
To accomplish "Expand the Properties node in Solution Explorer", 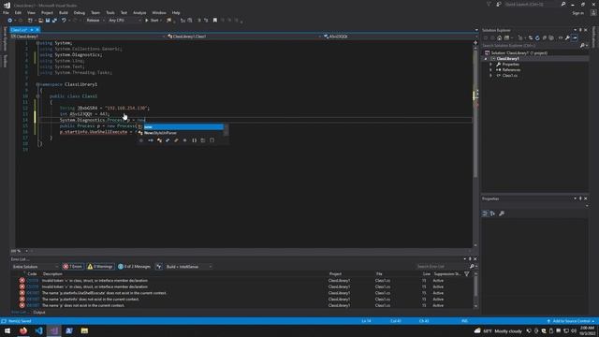I will tap(490, 65).
